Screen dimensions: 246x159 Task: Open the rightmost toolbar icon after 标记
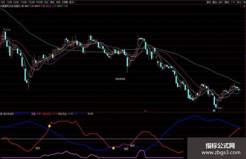pos(244,2)
